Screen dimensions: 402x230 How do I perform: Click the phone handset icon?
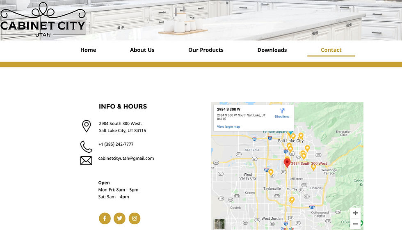(x=86, y=147)
